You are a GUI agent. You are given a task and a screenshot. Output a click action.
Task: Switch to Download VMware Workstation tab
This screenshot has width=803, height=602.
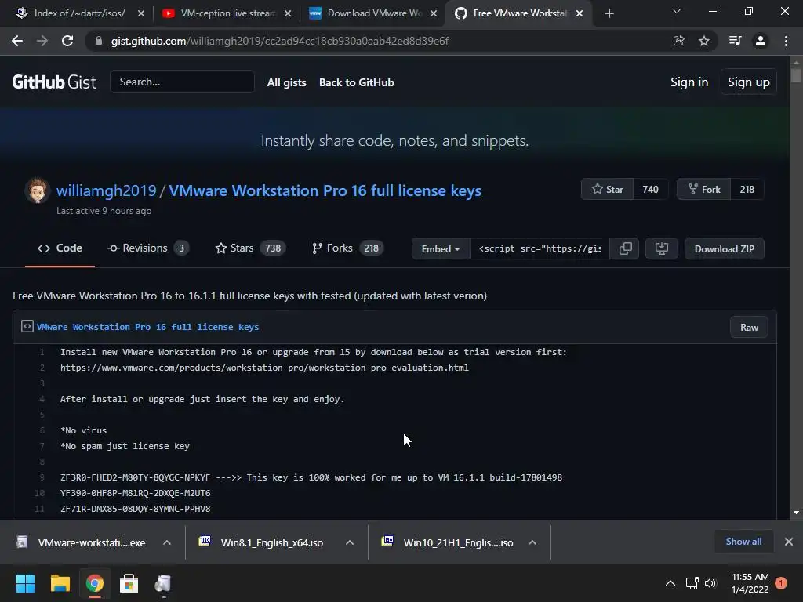374,13
